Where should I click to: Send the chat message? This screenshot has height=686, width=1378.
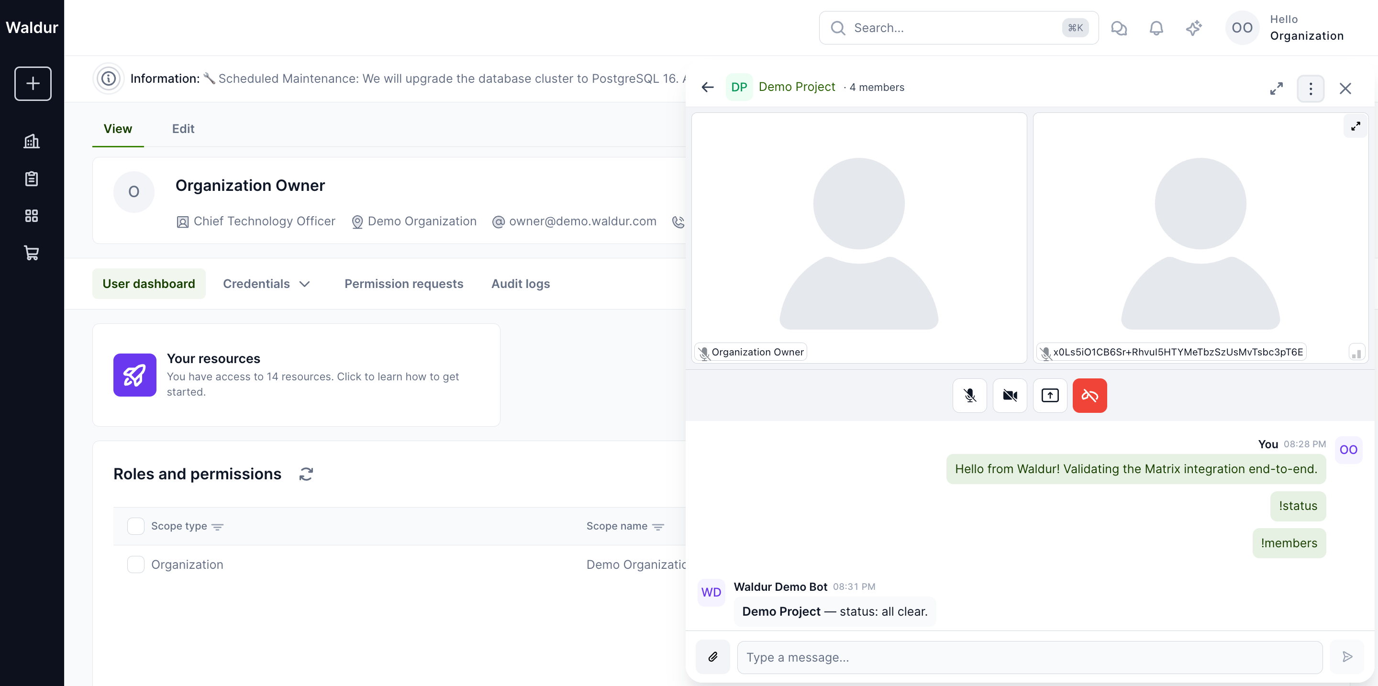coord(1347,657)
